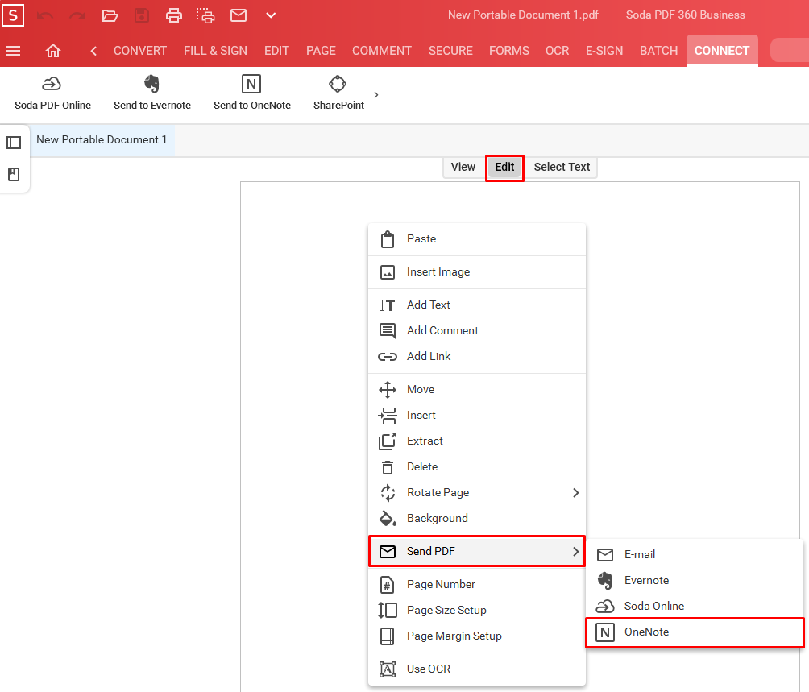Image resolution: width=809 pixels, height=692 pixels.
Task: Send PDF to Evernote submenu option
Action: click(x=695, y=581)
